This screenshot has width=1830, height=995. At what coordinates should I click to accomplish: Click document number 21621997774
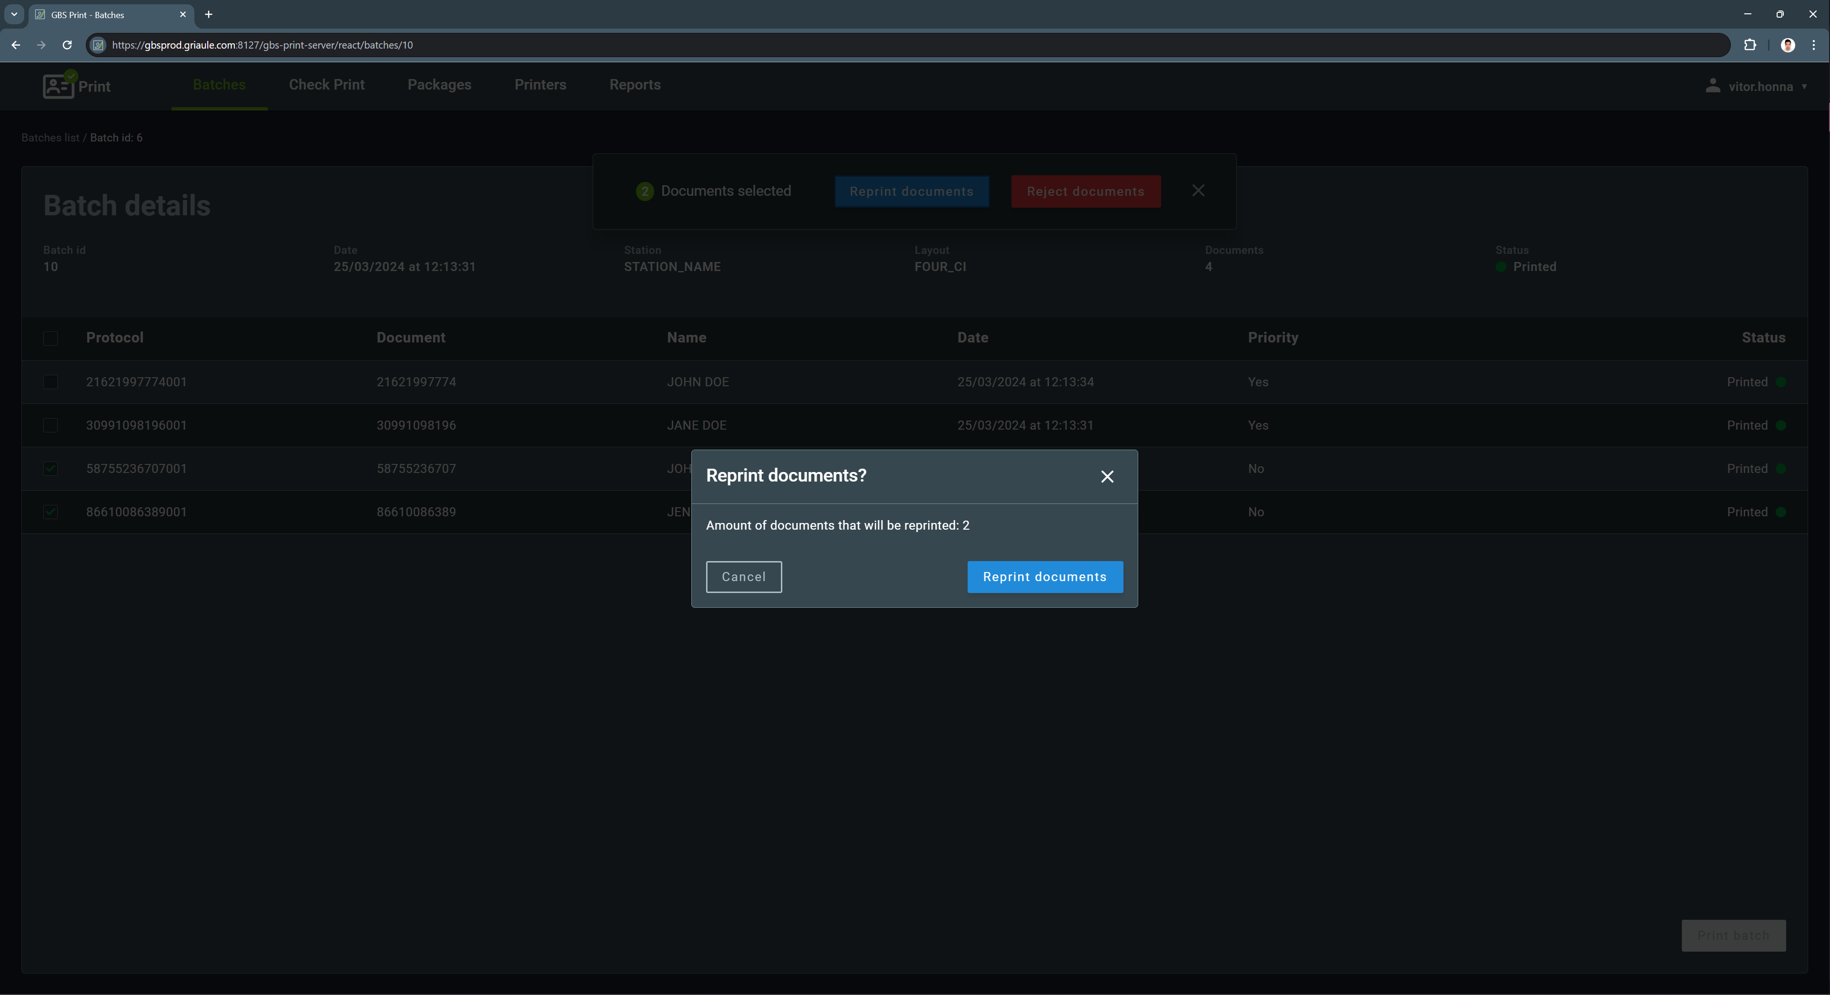(x=416, y=382)
